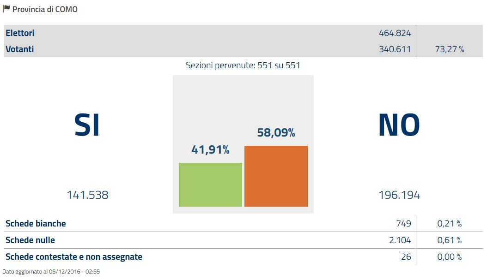This screenshot has height=280, width=487.
Task: Click the 2.104 null ballots value
Action: (400, 240)
